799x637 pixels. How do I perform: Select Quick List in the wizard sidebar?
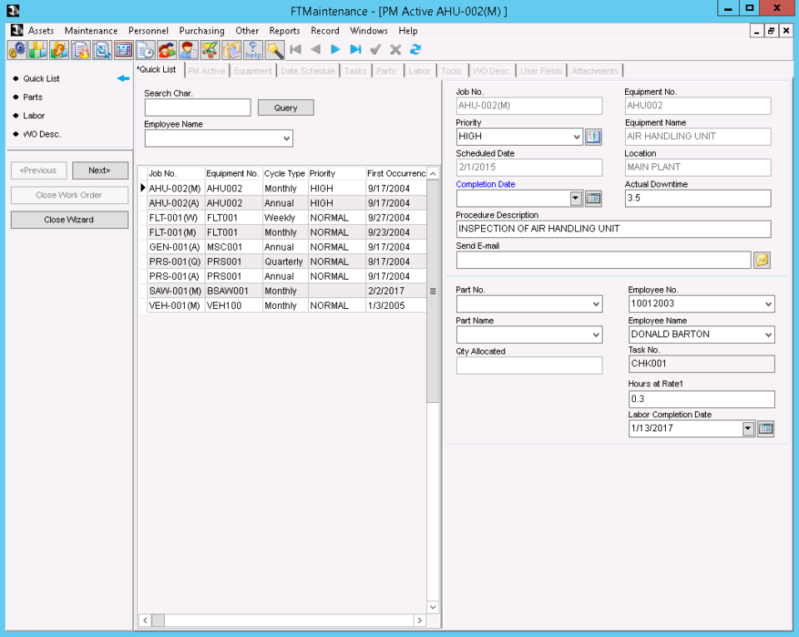pos(41,78)
